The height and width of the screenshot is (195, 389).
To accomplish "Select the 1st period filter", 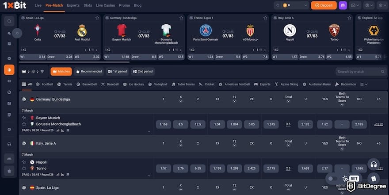I will [x=117, y=72].
